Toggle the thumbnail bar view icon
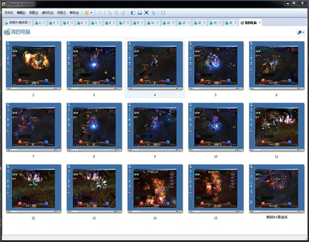309x242 pixels. tap(140, 13)
